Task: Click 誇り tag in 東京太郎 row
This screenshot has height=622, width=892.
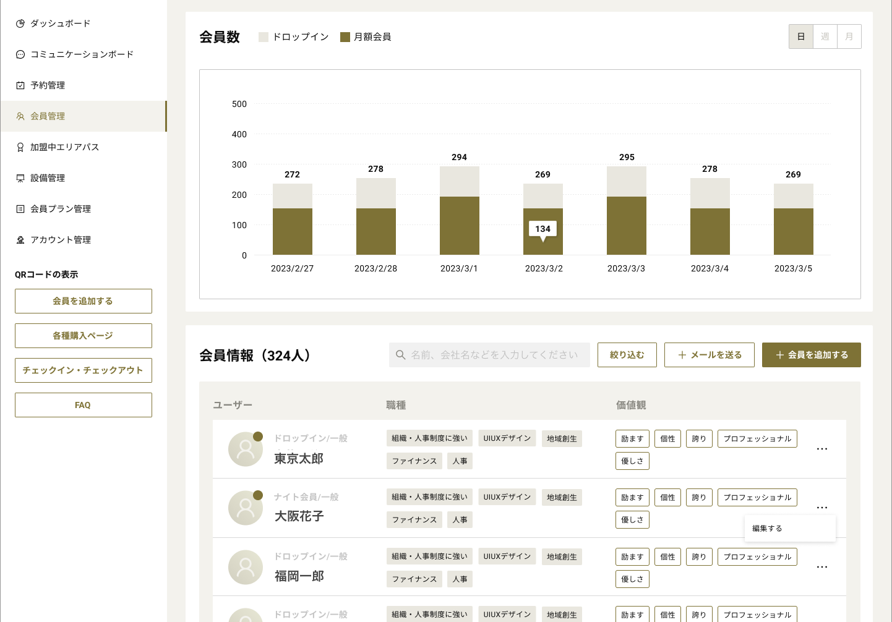Action: click(x=699, y=439)
